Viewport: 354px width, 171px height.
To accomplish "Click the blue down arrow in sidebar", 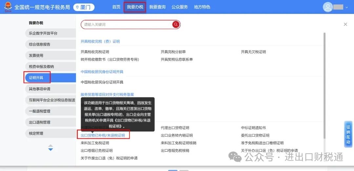I will 50,149.
